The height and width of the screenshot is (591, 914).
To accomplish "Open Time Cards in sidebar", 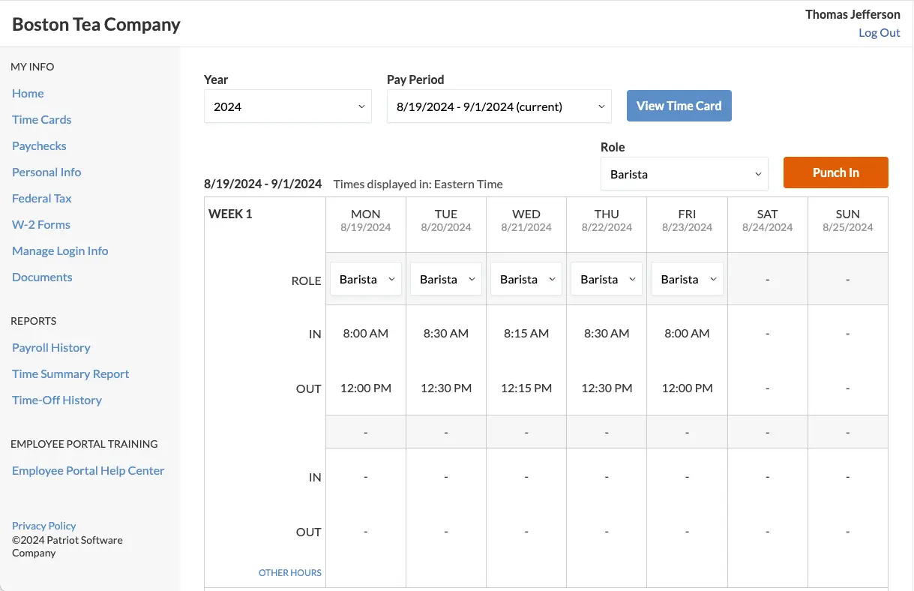I will (42, 120).
